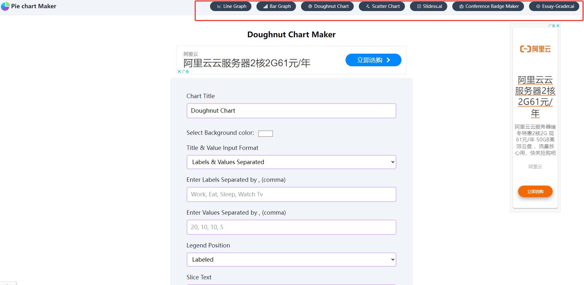Expand the Legend Position dropdown showing Labeled
584x285 pixels.
tap(291, 259)
